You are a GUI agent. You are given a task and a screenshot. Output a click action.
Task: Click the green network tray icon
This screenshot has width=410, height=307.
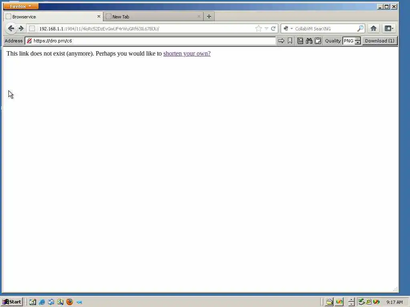(362, 302)
